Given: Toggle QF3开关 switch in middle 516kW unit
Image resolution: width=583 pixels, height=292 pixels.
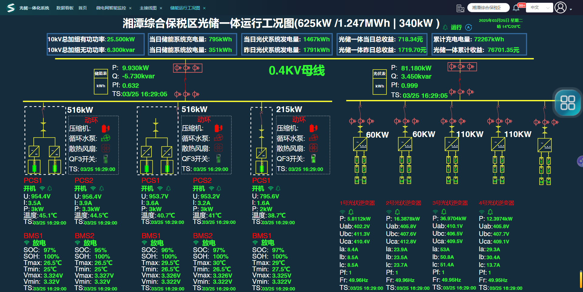Looking at the screenshot, I should pos(218,158).
